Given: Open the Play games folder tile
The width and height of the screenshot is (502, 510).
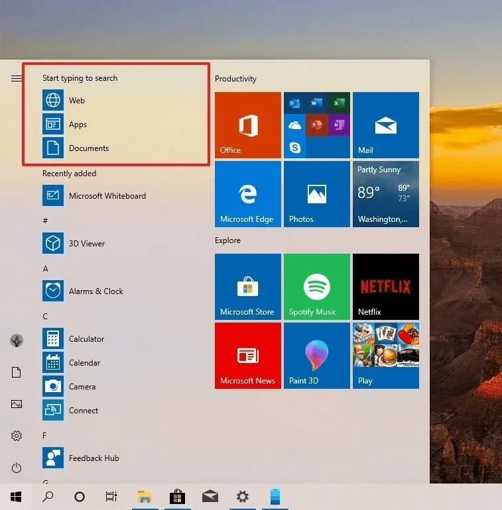Looking at the screenshot, I should pos(386,356).
